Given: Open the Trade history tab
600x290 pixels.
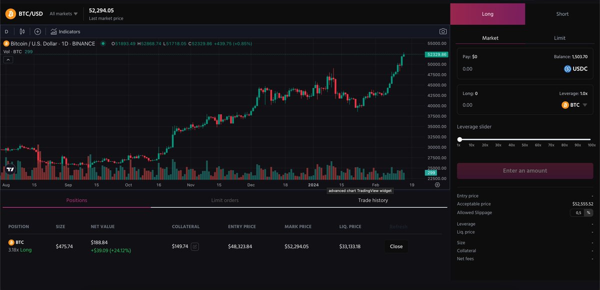Looking at the screenshot, I should [x=373, y=200].
